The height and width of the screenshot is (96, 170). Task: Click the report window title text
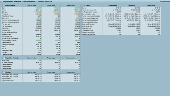(x=27, y=2)
